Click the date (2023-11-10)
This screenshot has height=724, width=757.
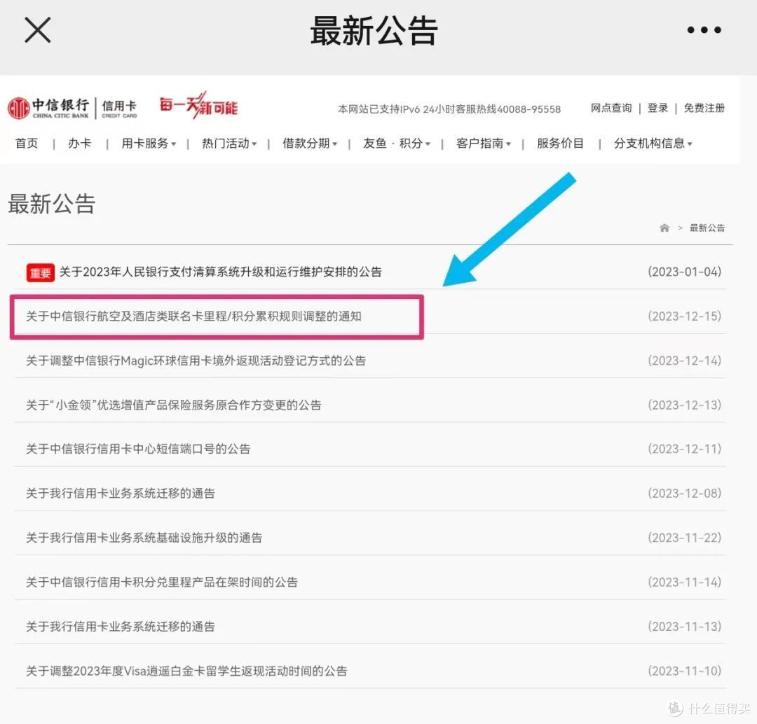tap(684, 671)
